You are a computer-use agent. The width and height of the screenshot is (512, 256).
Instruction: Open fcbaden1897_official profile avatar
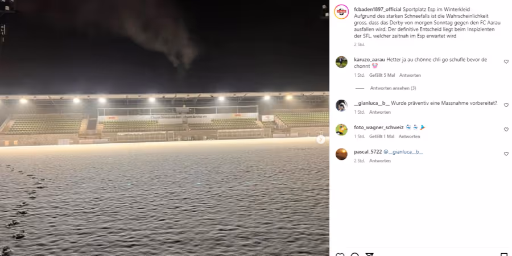(x=341, y=12)
